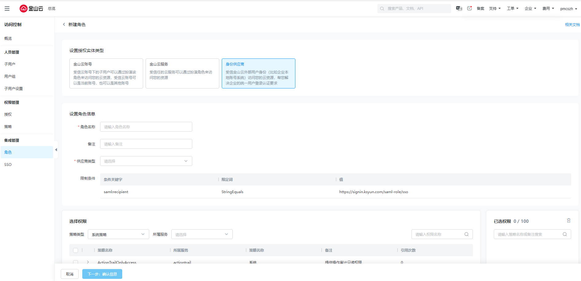The height and width of the screenshot is (281, 581).
Task: Click the 取消 button
Action: click(70, 274)
